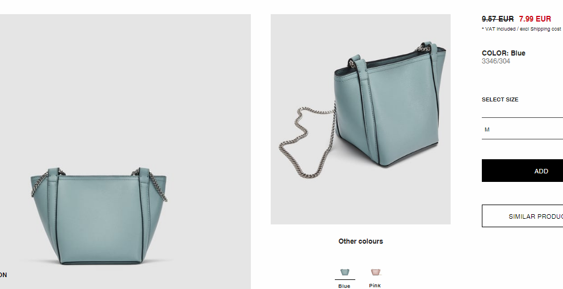Click the 'Blue' label under swatches
The width and height of the screenshot is (563, 289).
click(x=344, y=286)
